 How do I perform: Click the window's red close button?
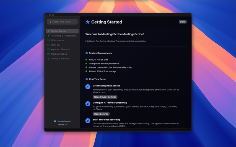(x=47, y=15)
